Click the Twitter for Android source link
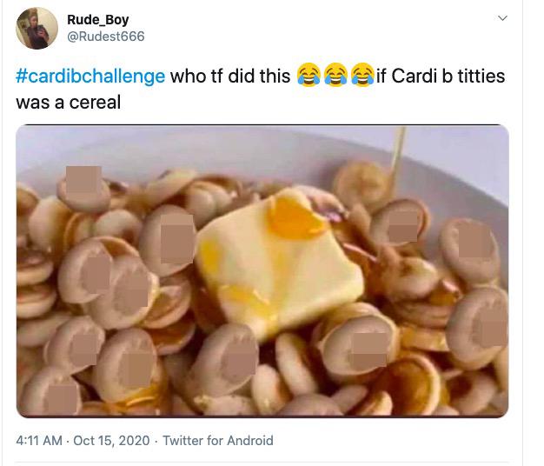 click(x=218, y=441)
